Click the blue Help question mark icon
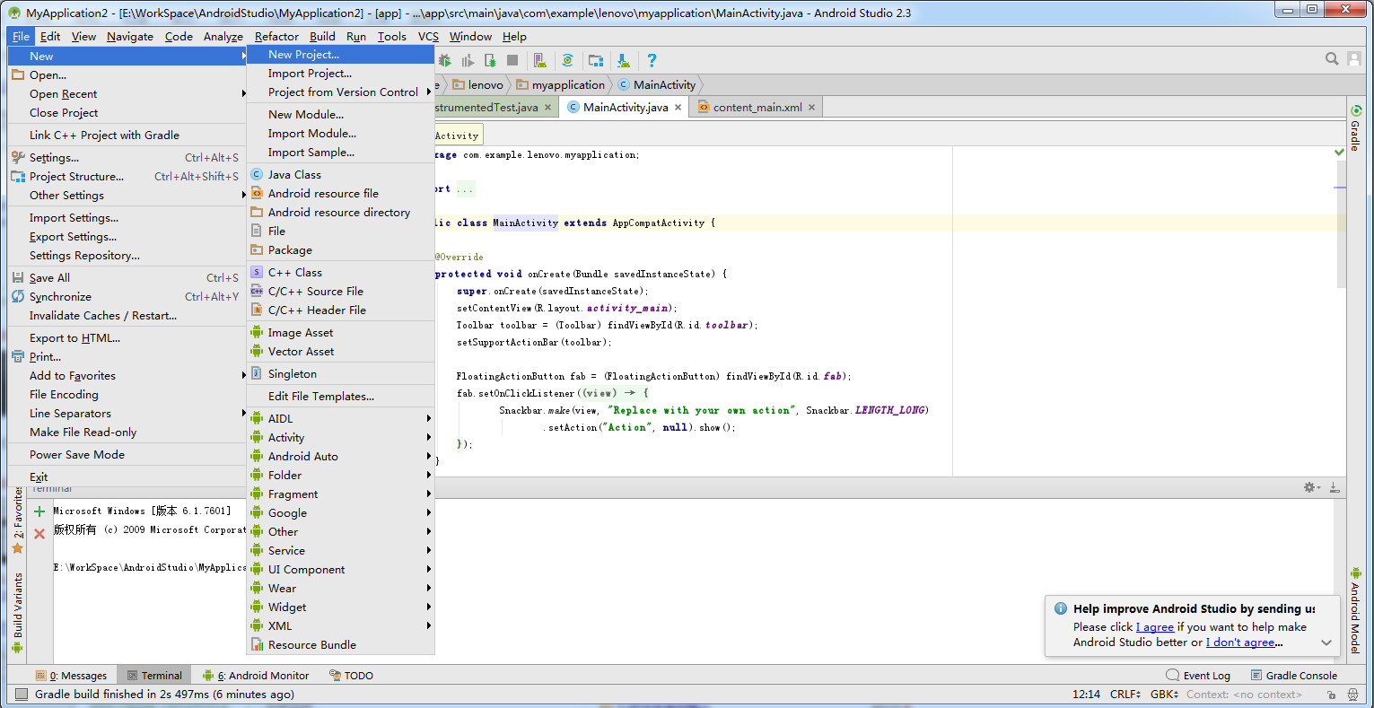Screen dimensions: 1374x708 (x=652, y=60)
